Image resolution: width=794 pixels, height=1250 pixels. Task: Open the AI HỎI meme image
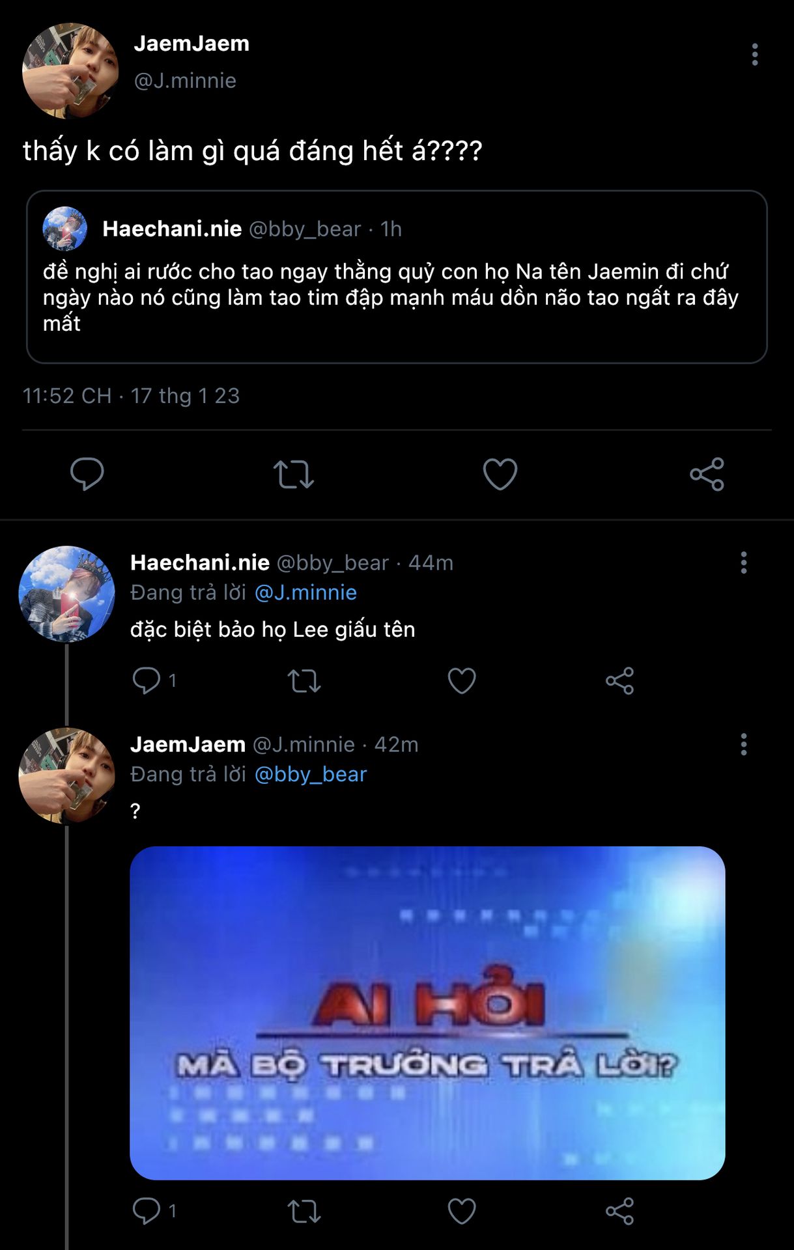(x=427, y=1013)
